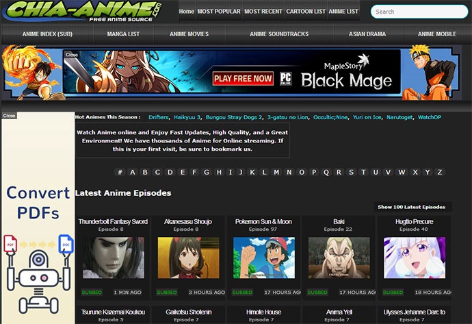This screenshot has height=324, width=472.
Task: Open the Anime Movies tab
Action: [x=189, y=34]
